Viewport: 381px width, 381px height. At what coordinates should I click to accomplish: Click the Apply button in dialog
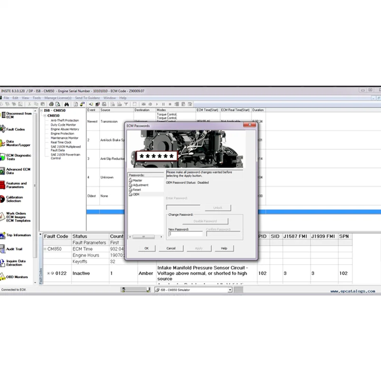199,248
